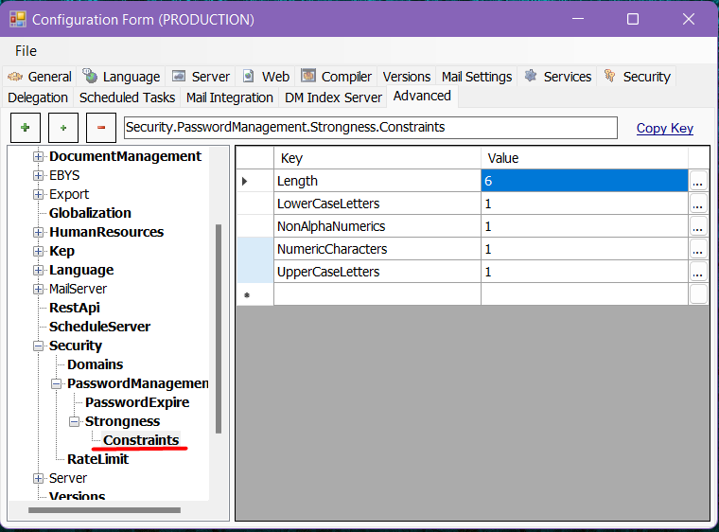719x532 pixels.
Task: Select the NumericCharacters row header
Action: [x=254, y=249]
